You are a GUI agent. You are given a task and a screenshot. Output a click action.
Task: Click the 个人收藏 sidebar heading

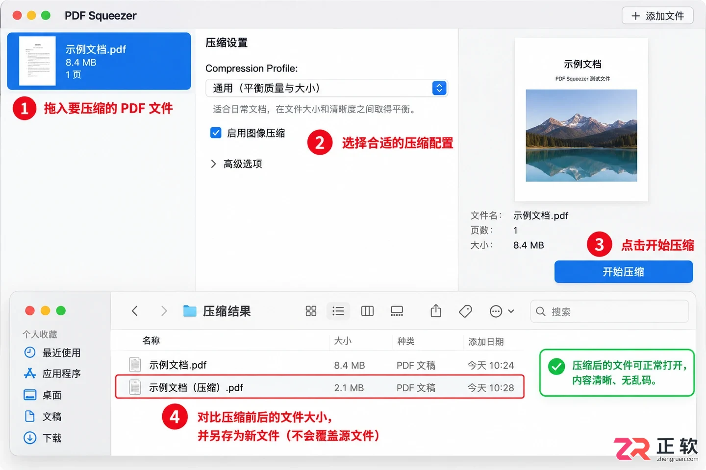click(x=40, y=334)
